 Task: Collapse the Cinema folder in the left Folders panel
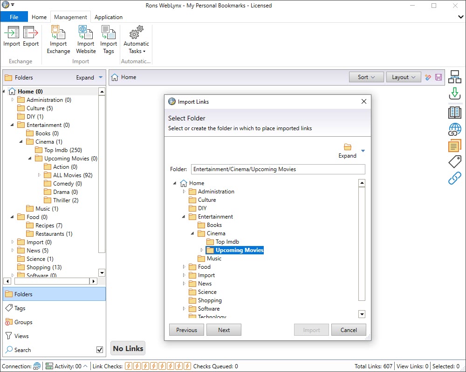(x=21, y=142)
